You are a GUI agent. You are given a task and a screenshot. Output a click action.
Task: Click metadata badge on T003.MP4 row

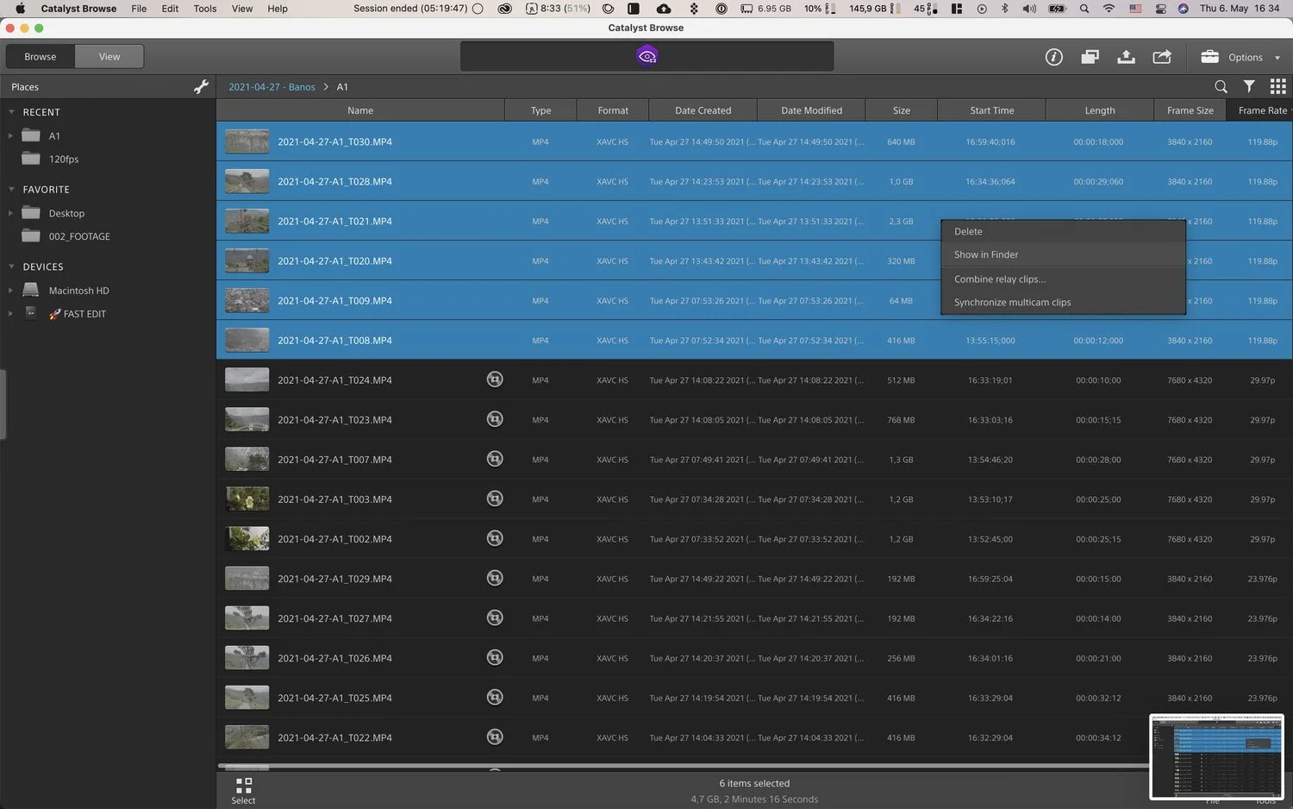(495, 499)
